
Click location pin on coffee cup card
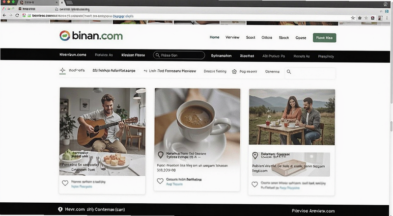[x=161, y=155]
